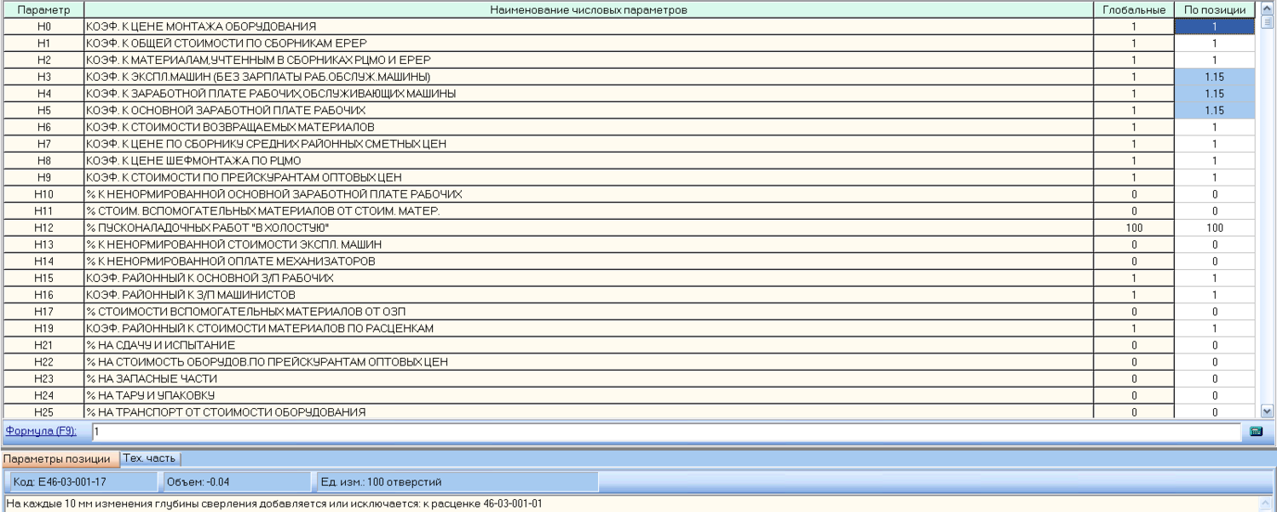
Task: Select the По позиции cell of row H0
Action: (x=1215, y=26)
